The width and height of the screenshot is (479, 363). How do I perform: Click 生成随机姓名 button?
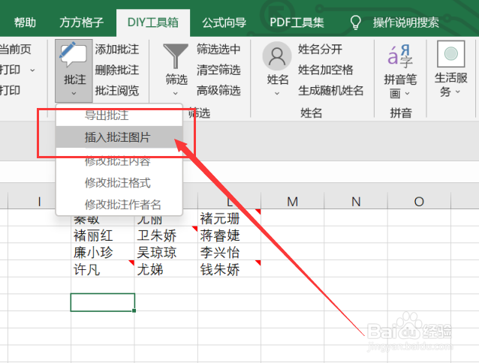coord(331,91)
